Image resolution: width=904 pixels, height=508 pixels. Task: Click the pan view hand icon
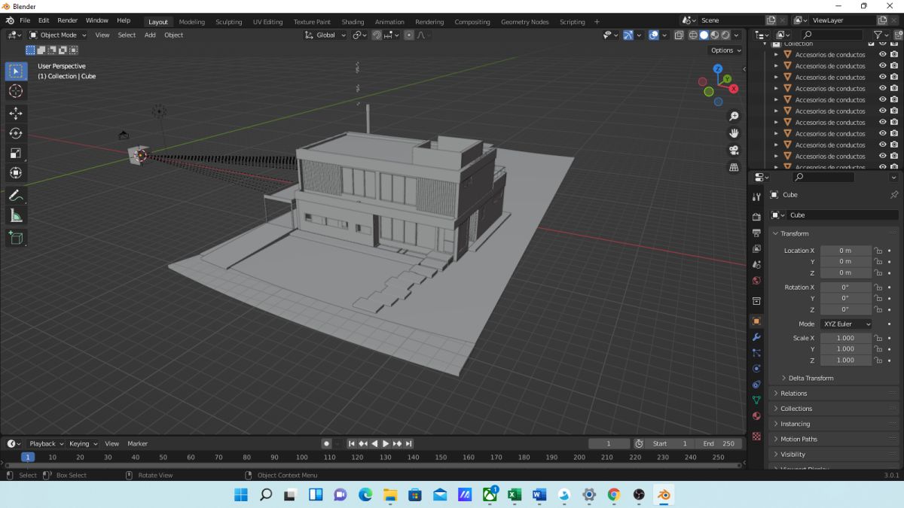point(734,133)
